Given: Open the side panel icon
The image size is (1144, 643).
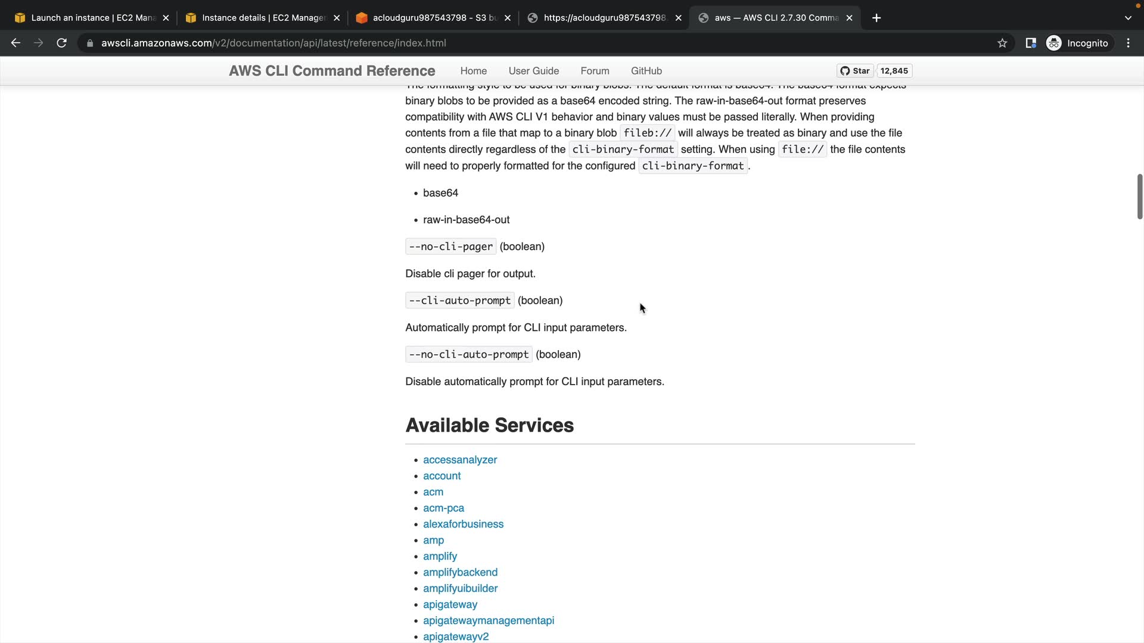Looking at the screenshot, I should [x=1031, y=43].
